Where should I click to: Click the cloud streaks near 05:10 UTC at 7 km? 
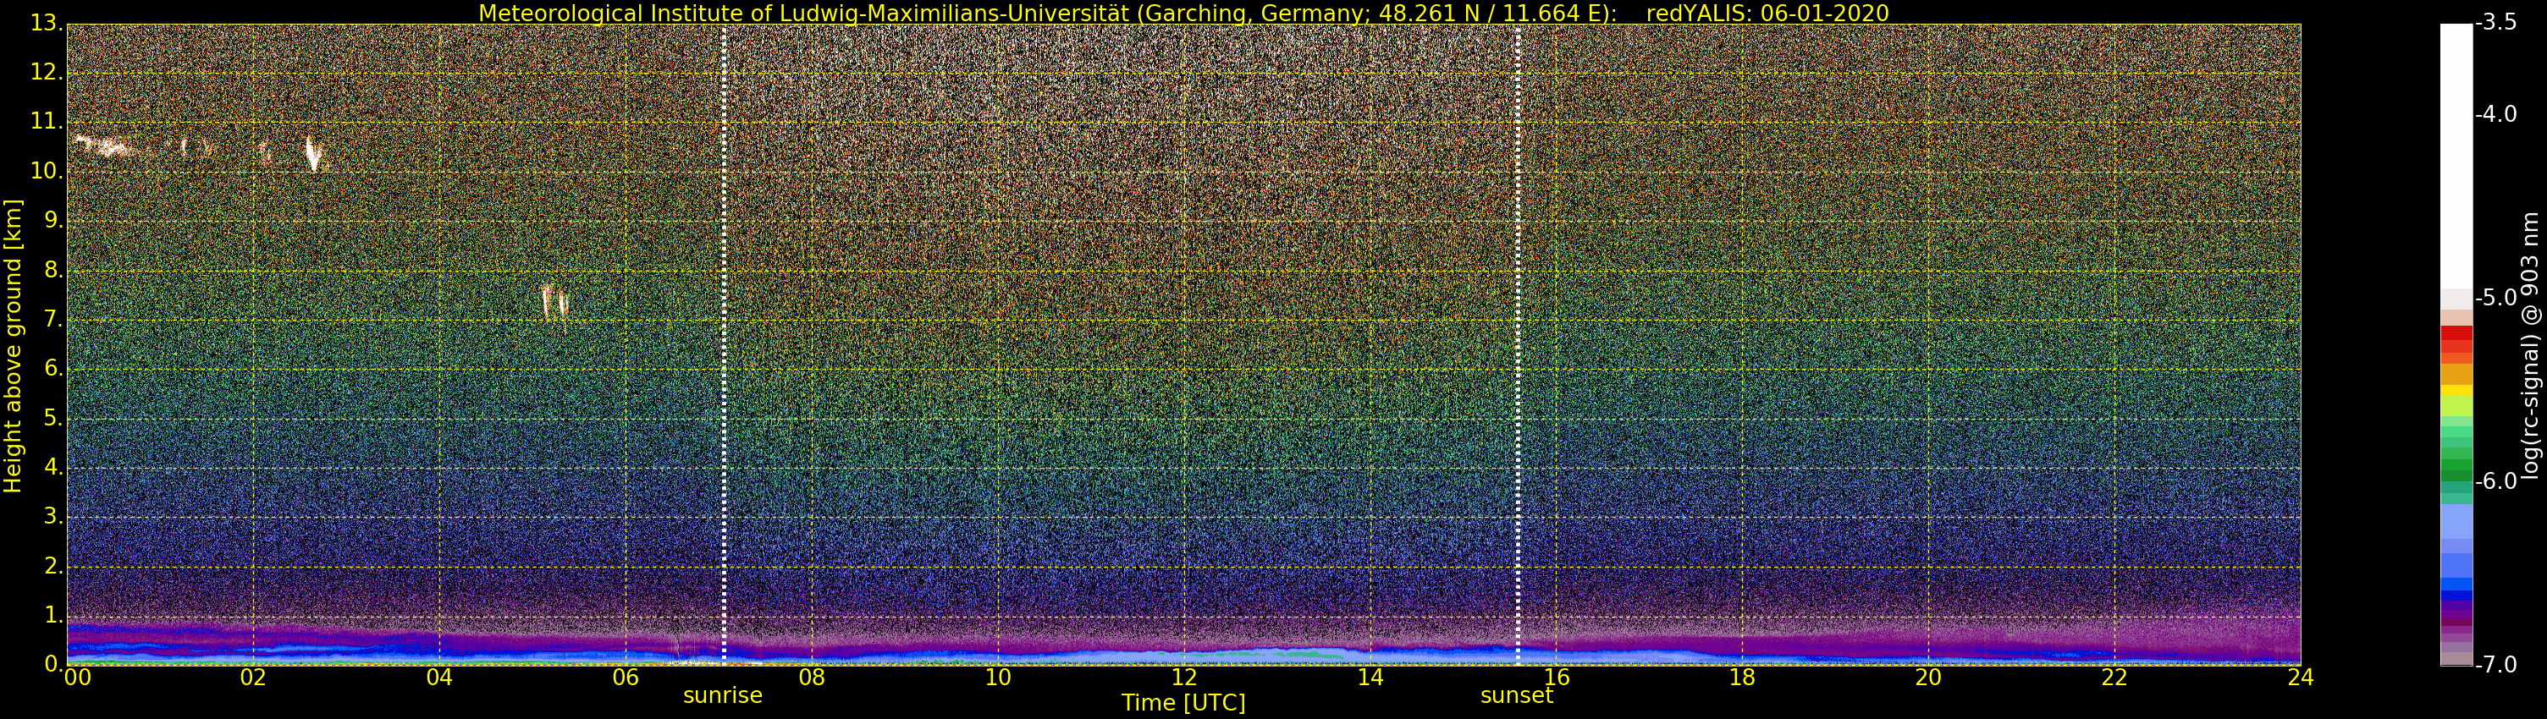[554, 303]
